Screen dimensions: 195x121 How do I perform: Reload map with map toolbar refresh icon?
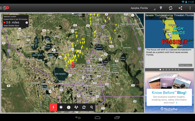tap(84, 107)
